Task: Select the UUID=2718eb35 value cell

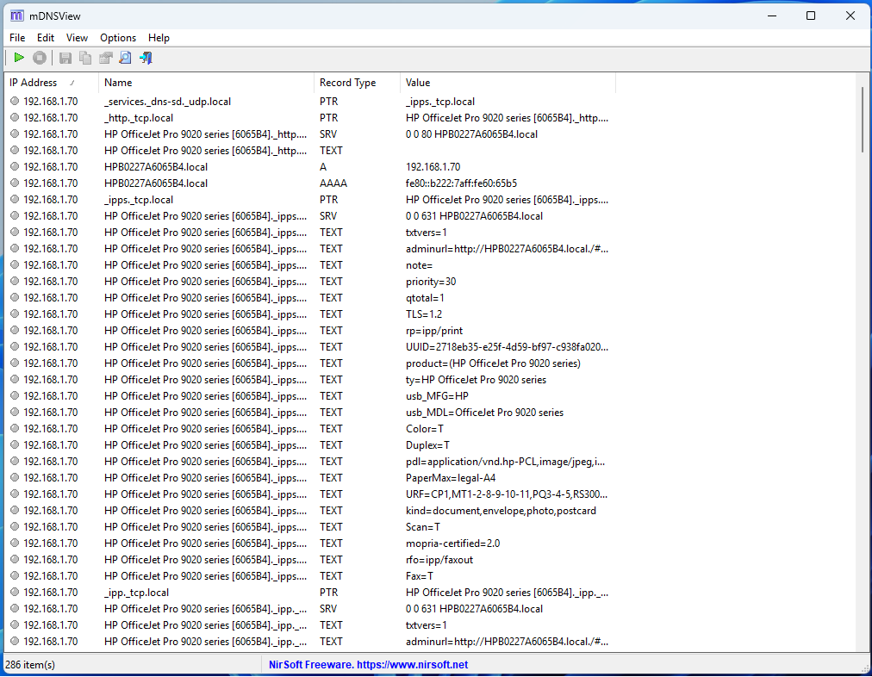Action: click(507, 347)
